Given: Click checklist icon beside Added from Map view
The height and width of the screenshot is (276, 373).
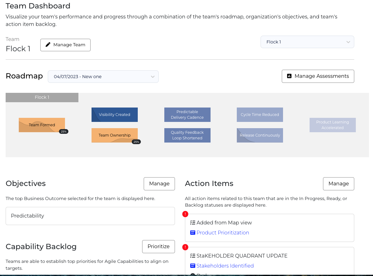Looking at the screenshot, I should click(193, 223).
